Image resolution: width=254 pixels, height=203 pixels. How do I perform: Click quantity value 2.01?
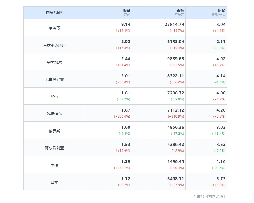(x=126, y=76)
